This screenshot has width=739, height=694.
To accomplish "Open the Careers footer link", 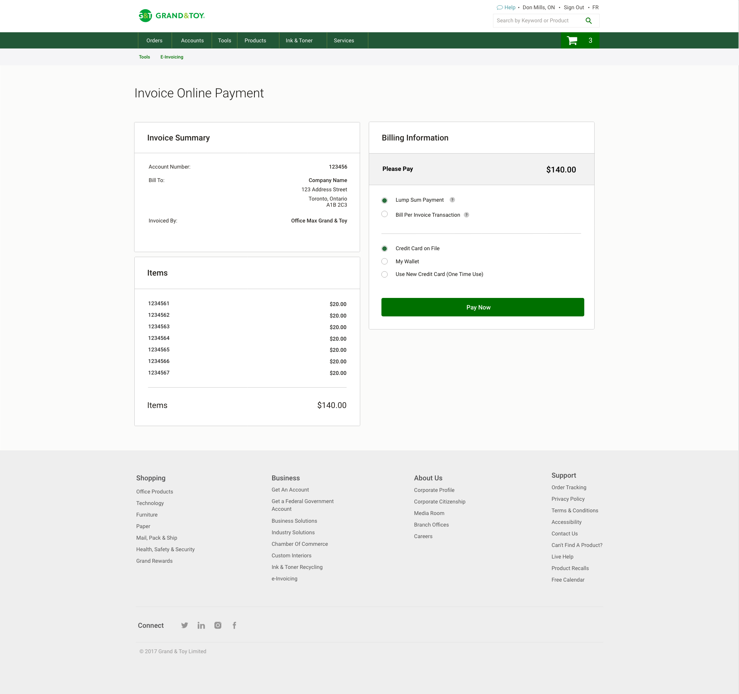I will [x=423, y=536].
